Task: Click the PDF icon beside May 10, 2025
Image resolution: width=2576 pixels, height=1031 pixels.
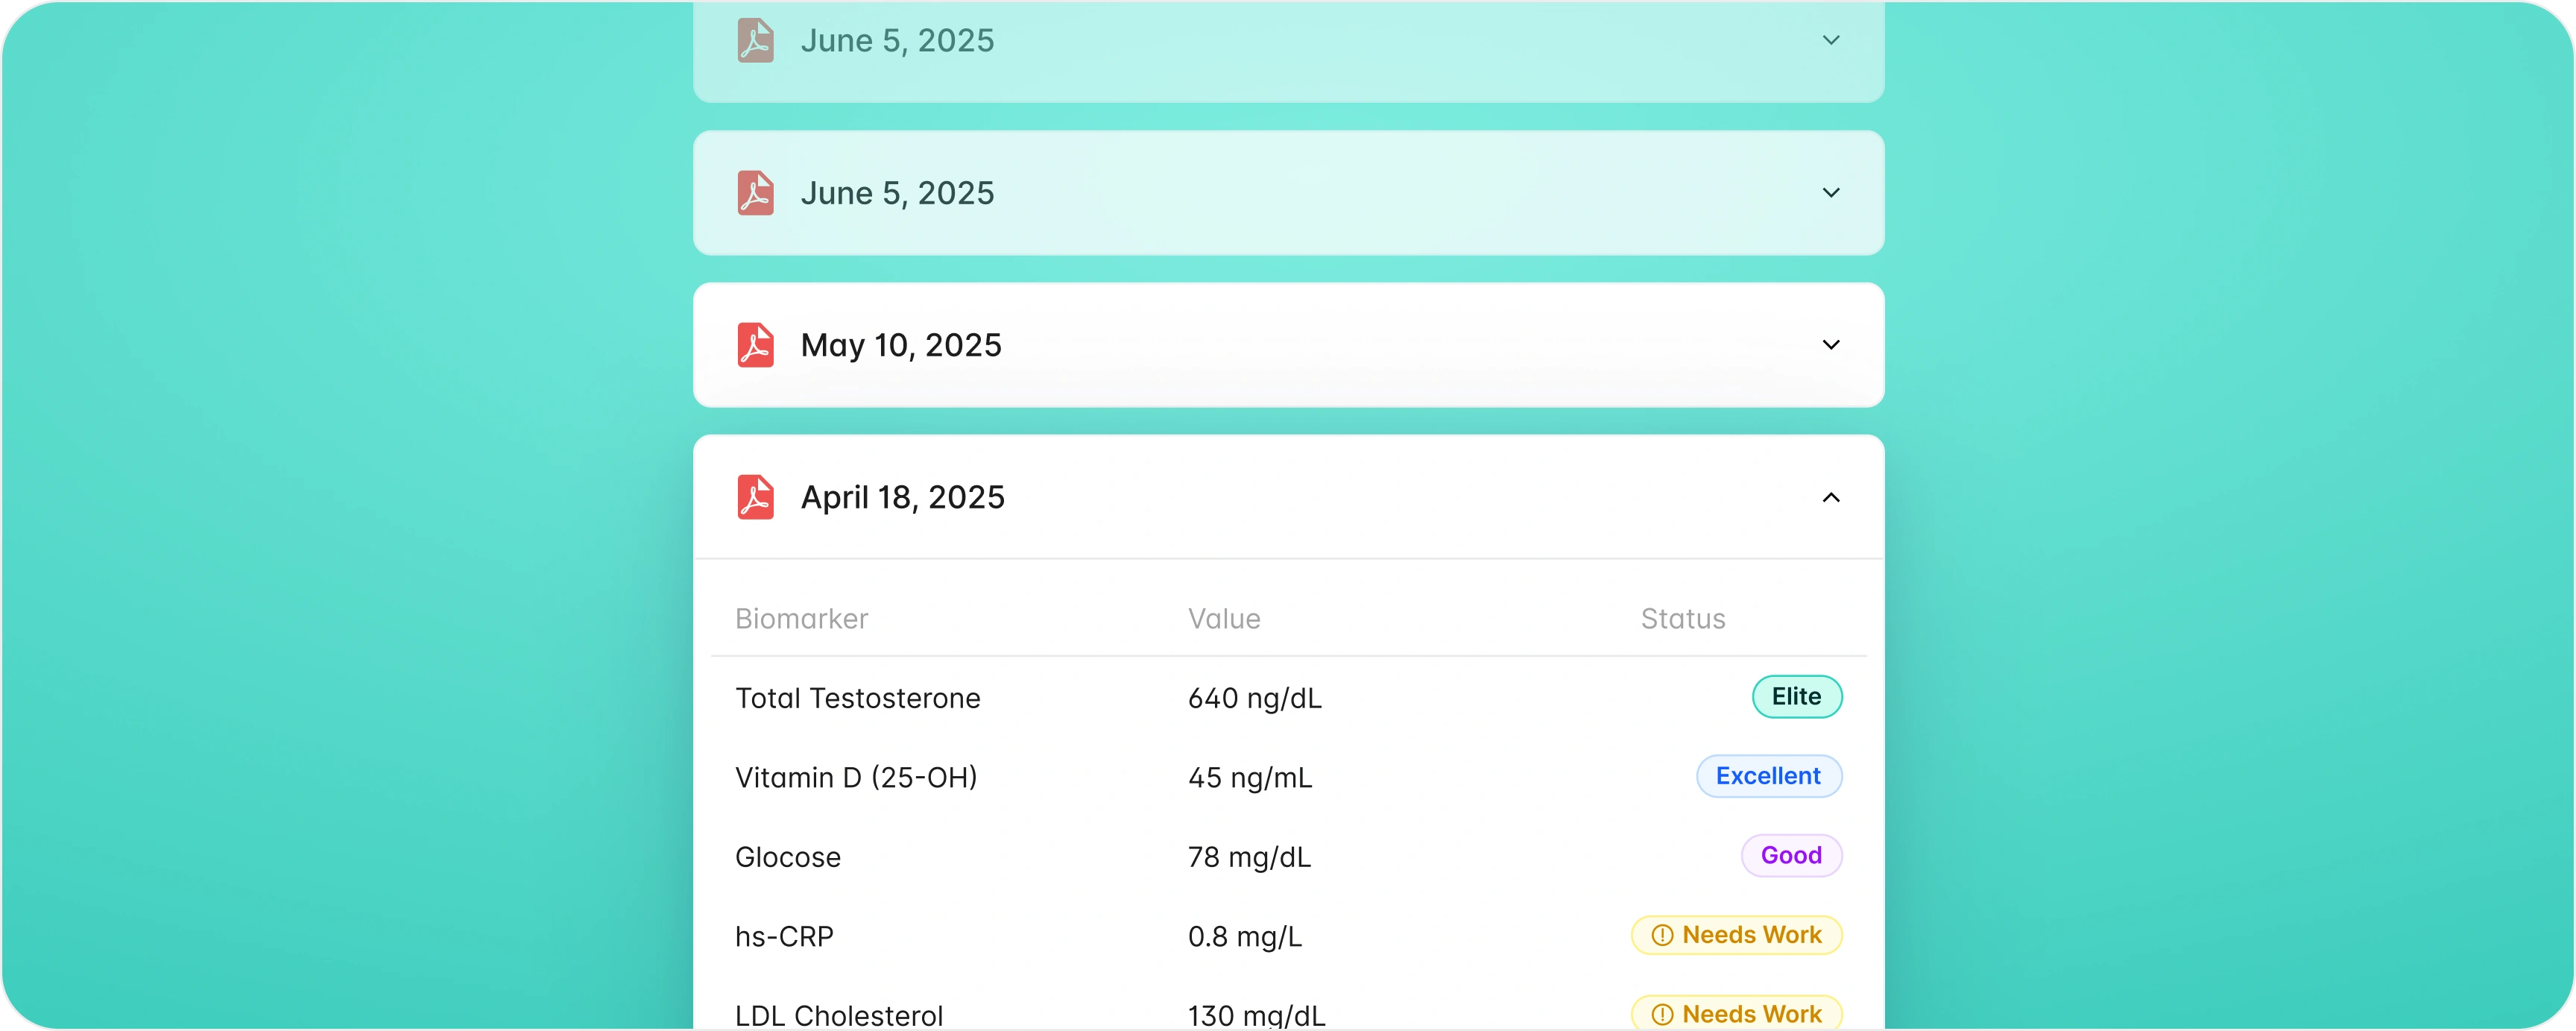Action: 755,345
